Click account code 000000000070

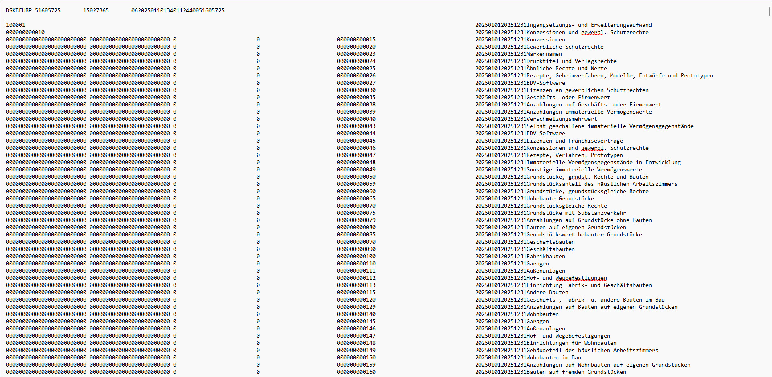[356, 206]
